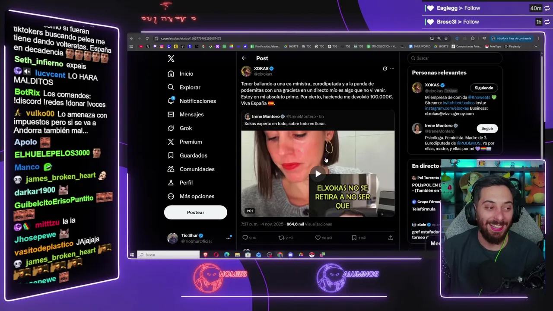
Task: Open Compra cartas Poke bookmark
Action: coord(466,47)
